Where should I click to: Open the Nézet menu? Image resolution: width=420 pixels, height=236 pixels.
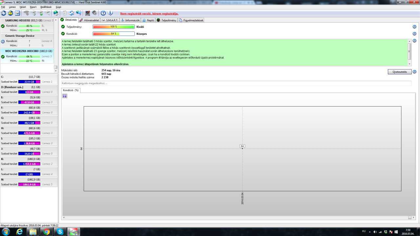[x=23, y=7]
